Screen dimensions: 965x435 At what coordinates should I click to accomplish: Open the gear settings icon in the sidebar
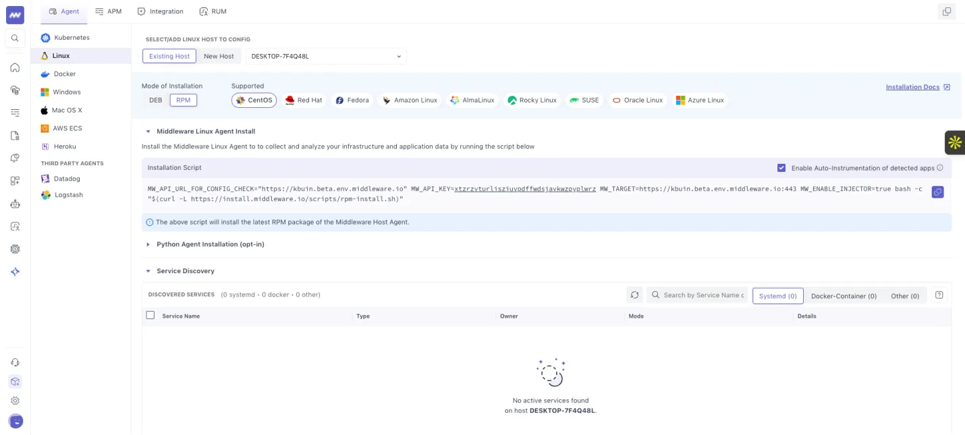point(15,401)
